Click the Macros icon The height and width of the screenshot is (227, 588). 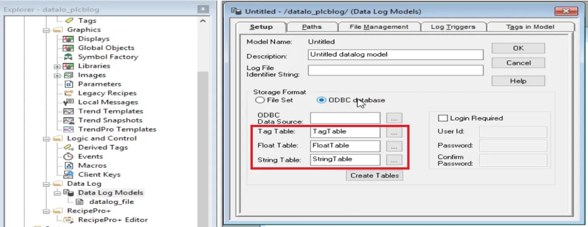[69, 166]
